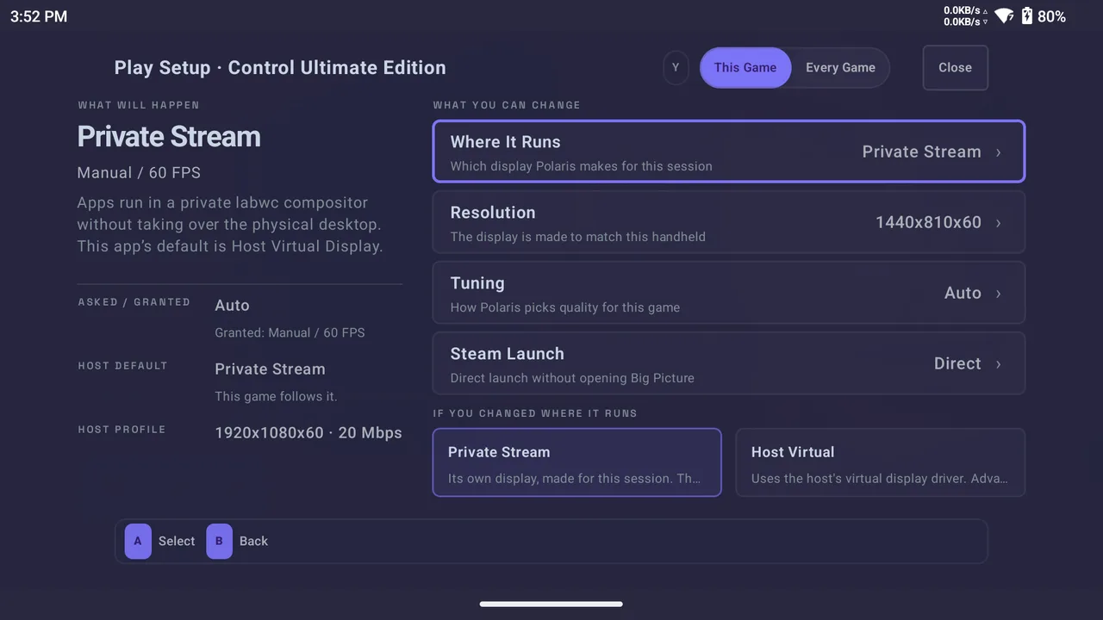Tap the Select hint label

point(177,541)
